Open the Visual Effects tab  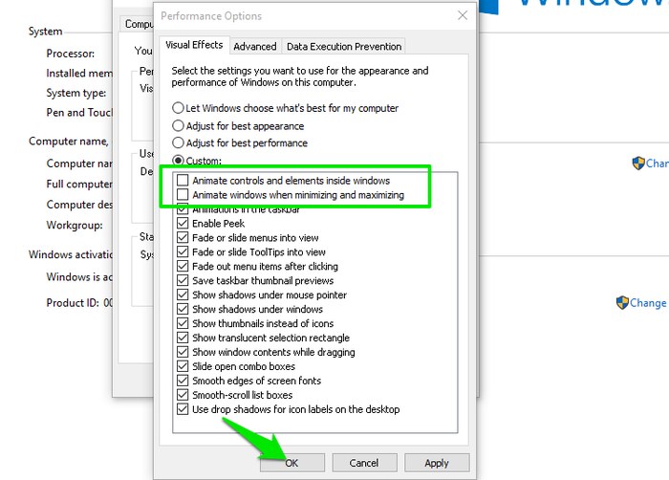194,45
